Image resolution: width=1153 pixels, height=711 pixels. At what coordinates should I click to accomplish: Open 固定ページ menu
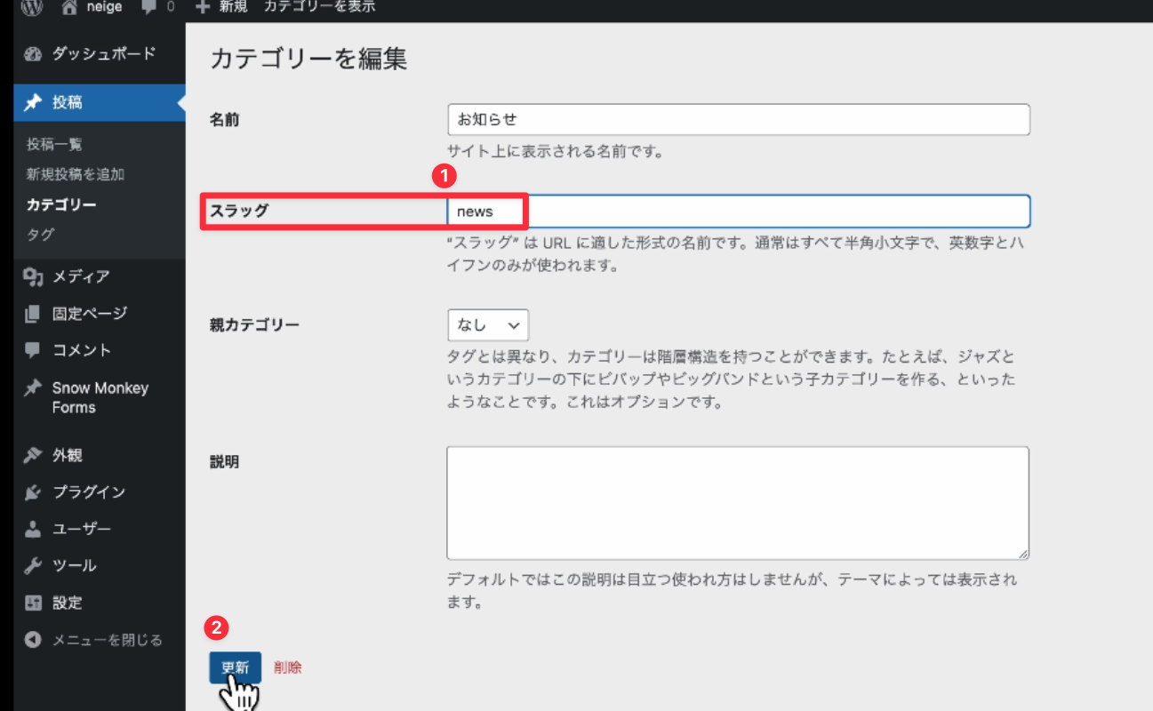[89, 313]
